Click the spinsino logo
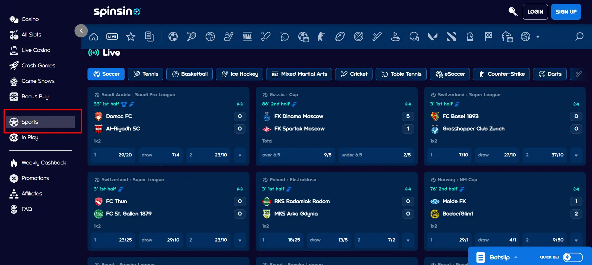The image size is (592, 265). (x=117, y=12)
